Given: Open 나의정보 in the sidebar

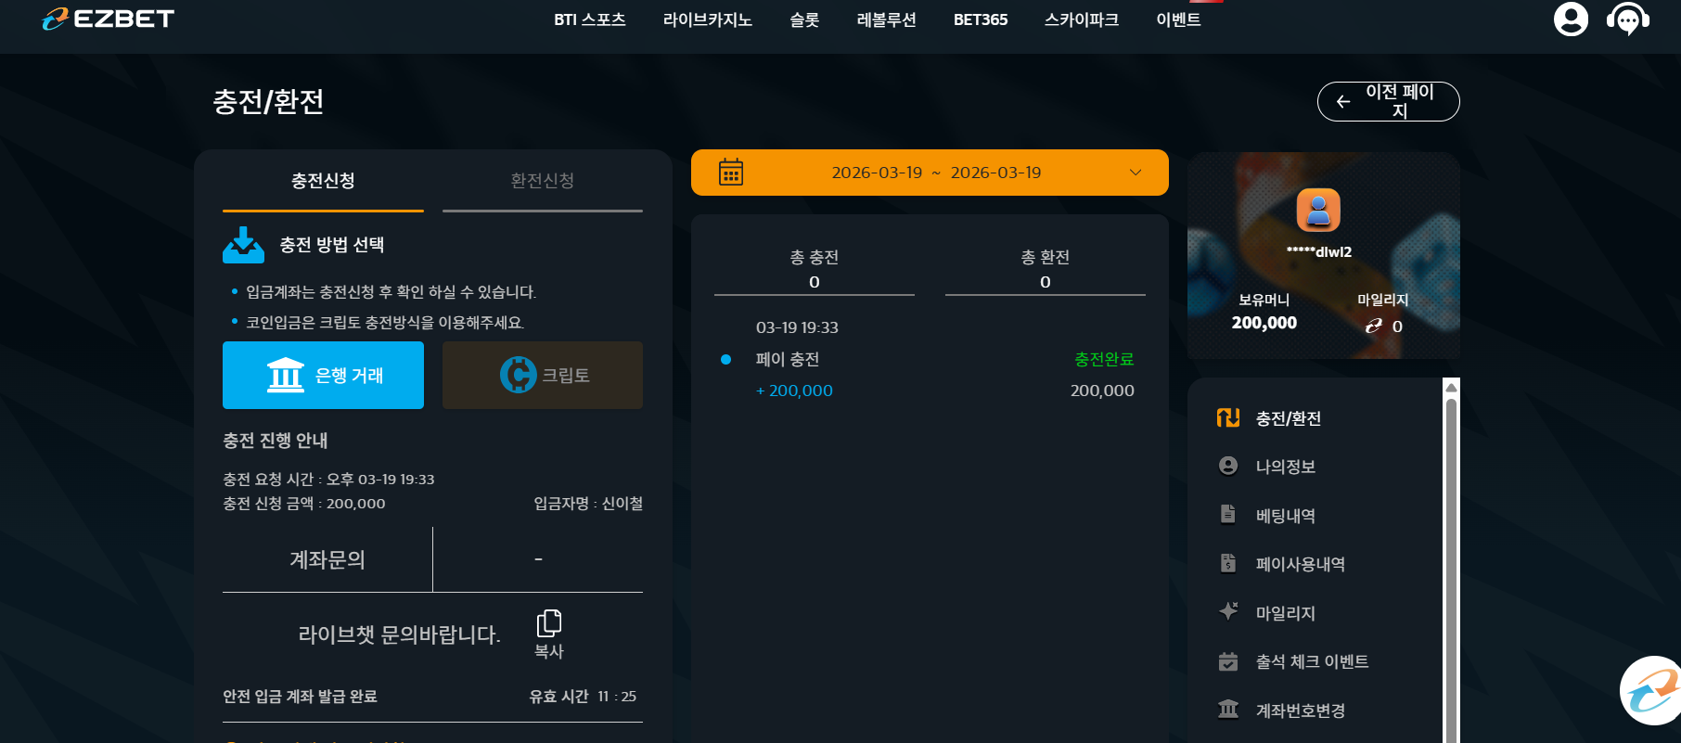Looking at the screenshot, I should pos(1285,467).
